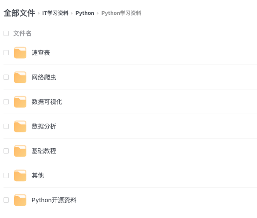The image size is (257, 218).
Task: Open the 数据分析 folder icon
Action: coord(20,126)
